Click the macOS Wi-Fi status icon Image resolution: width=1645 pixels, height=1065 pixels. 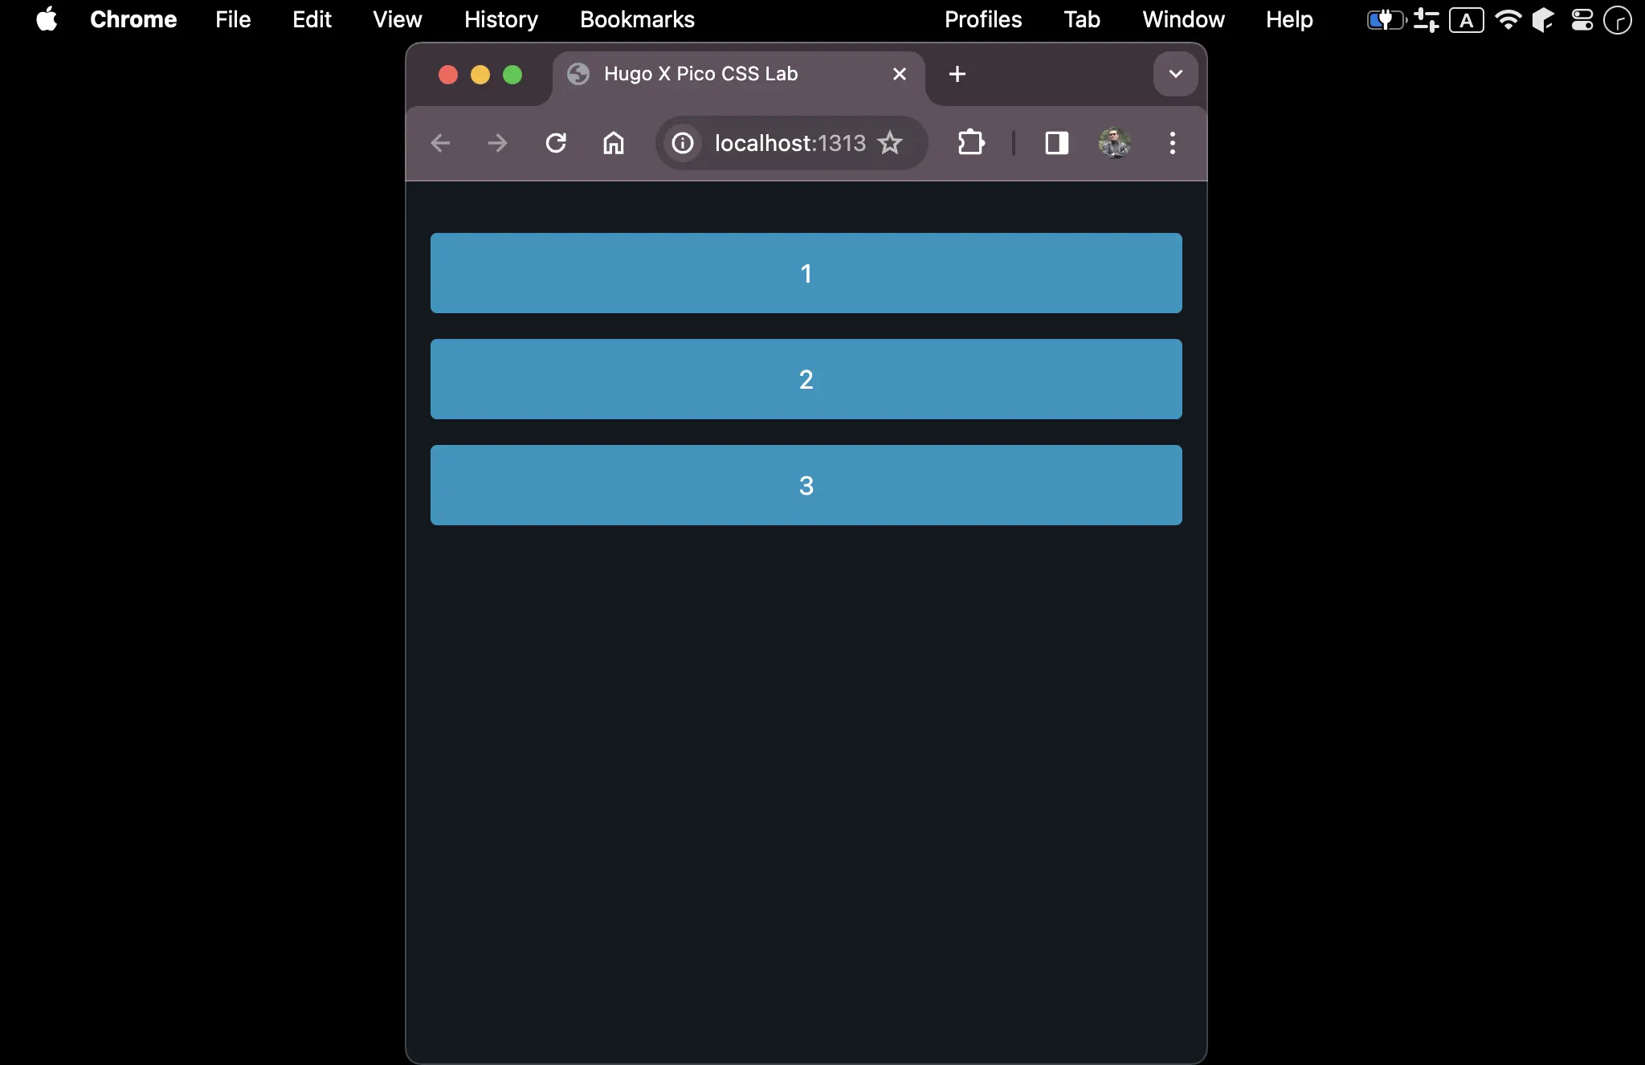1508,18
